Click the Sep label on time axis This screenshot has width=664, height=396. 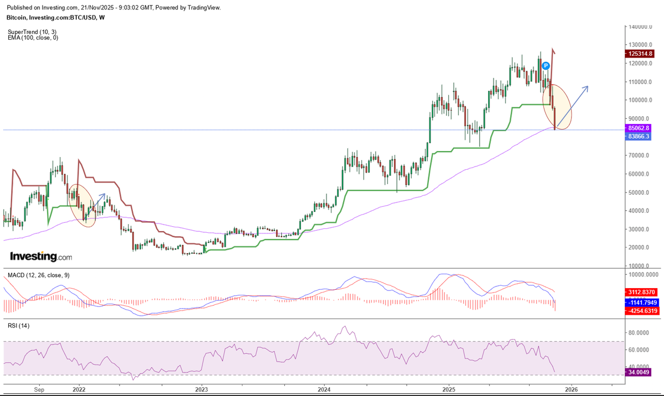tap(38, 389)
